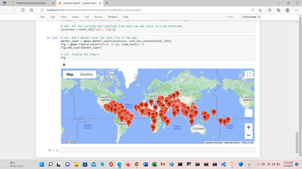
Task: Open the Favorites list
Action: 270,10
